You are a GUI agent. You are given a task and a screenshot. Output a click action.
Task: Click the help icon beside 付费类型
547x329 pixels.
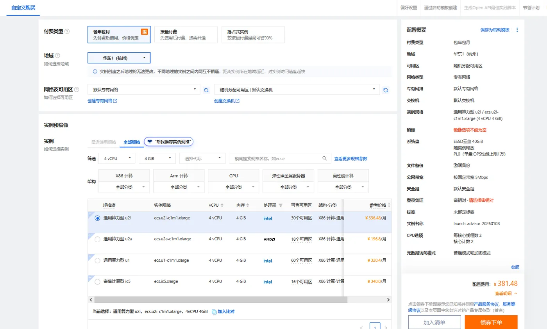tap(67, 31)
